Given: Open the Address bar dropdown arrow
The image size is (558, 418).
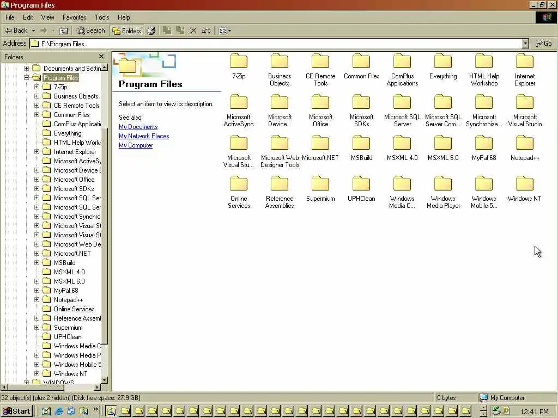Looking at the screenshot, I should (x=525, y=44).
